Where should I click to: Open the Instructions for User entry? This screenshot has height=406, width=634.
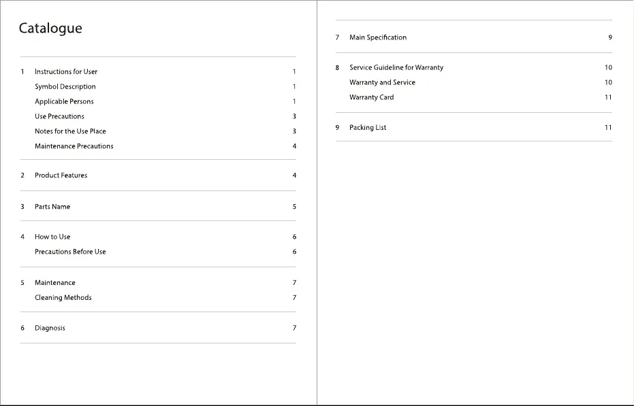66,71
